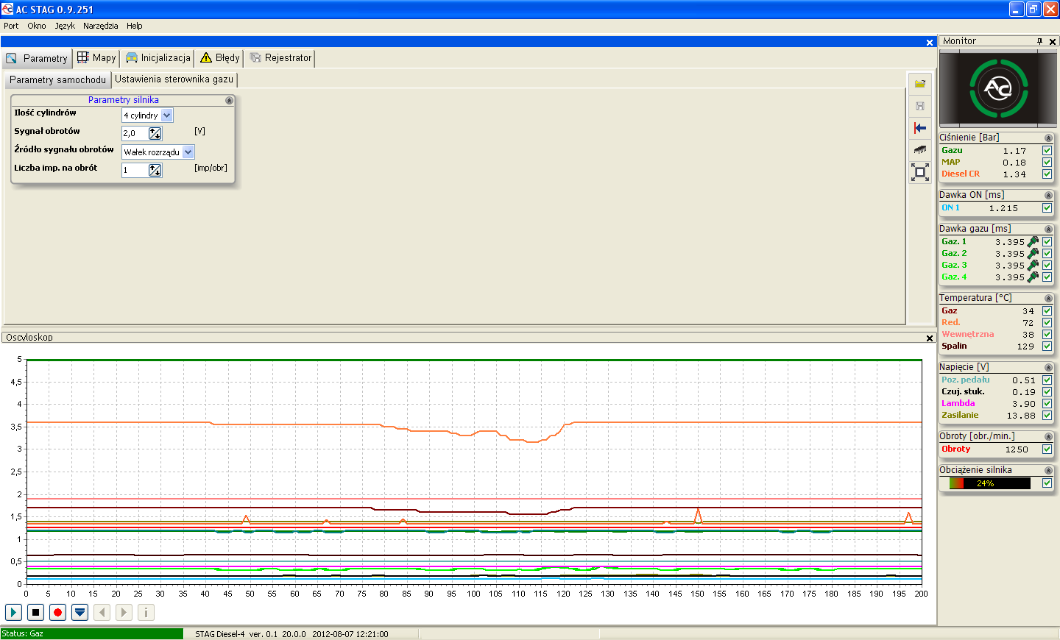Collapse Parametry silnika group

pos(229,100)
